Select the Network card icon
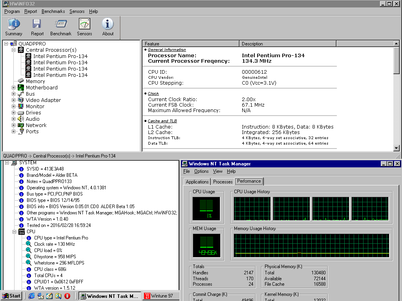 tap(21, 125)
